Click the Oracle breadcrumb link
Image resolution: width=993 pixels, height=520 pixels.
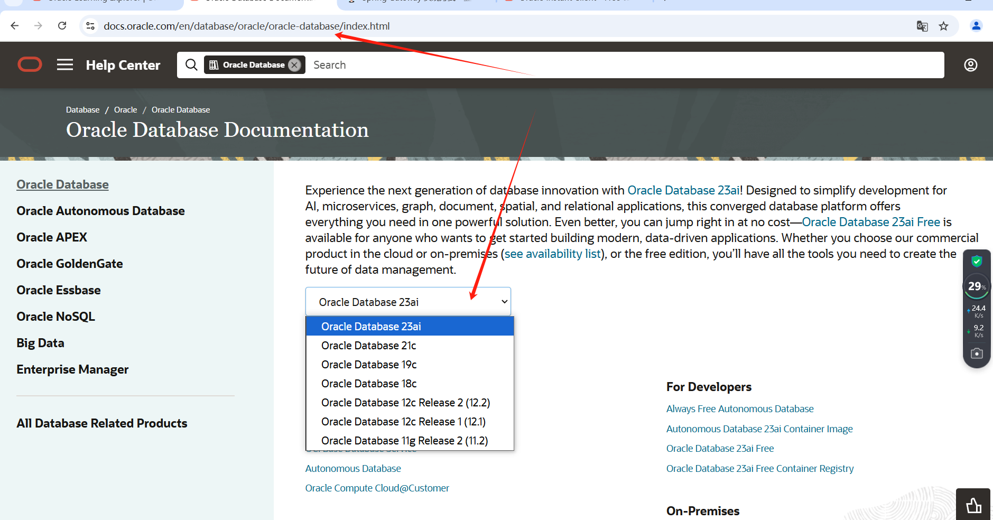pyautogui.click(x=125, y=109)
